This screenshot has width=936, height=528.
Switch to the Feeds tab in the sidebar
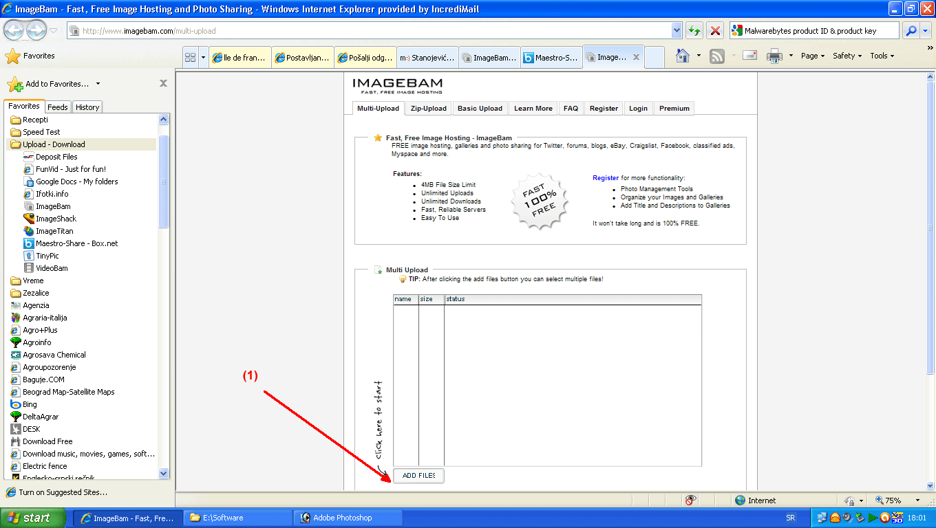(x=58, y=107)
